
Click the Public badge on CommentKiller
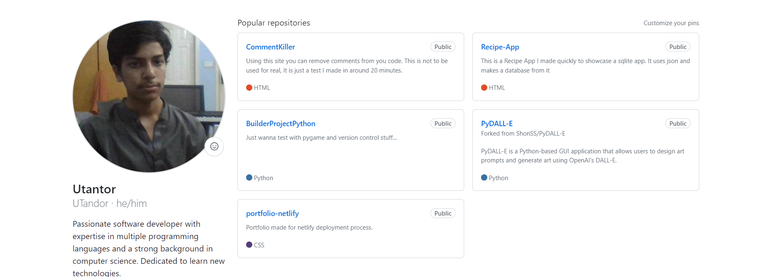(443, 47)
